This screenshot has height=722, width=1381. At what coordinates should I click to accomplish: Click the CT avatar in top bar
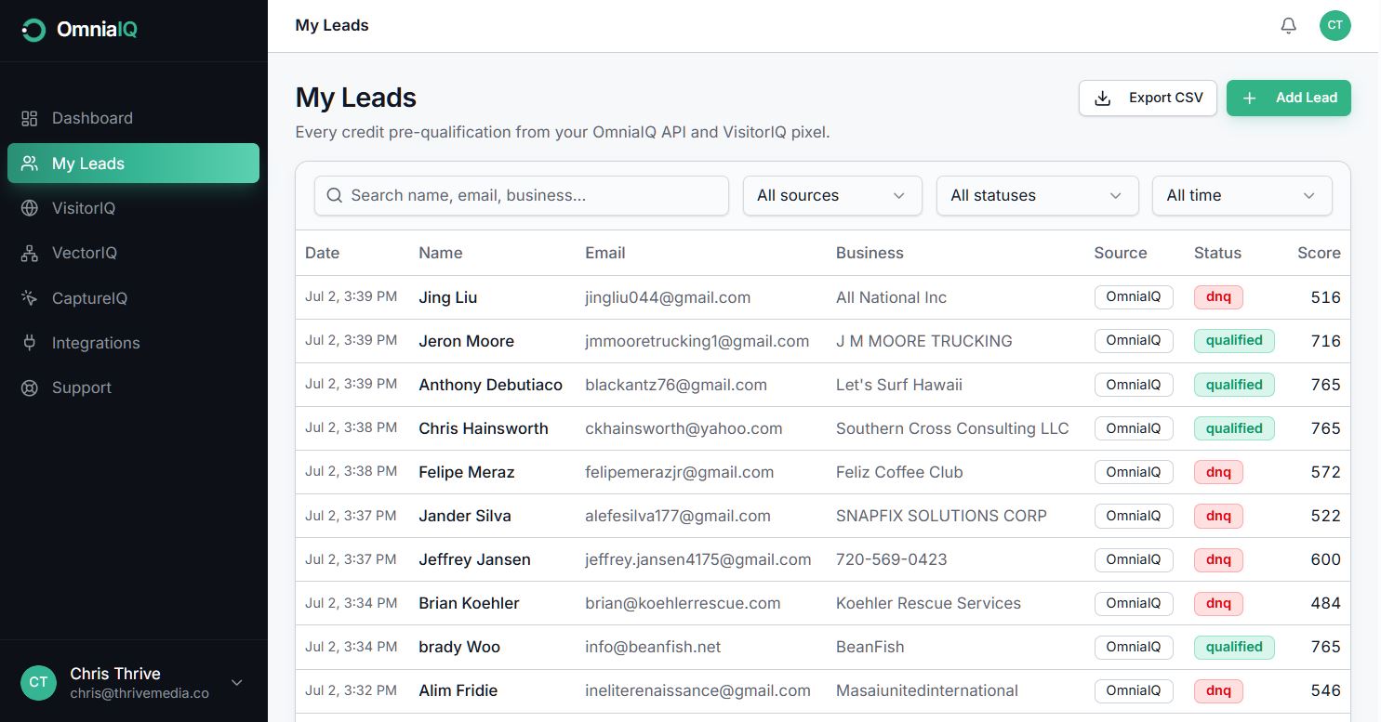point(1335,25)
